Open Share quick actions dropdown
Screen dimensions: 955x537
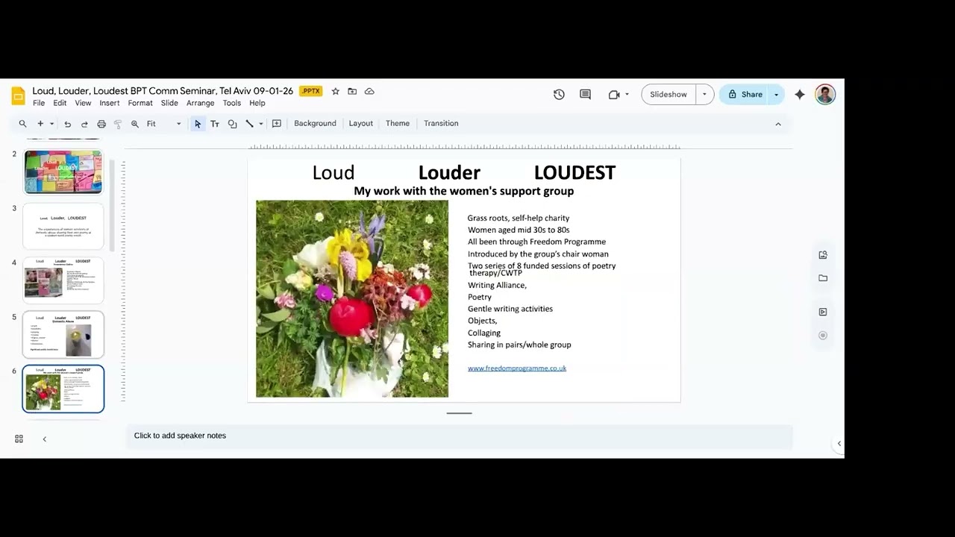coord(776,95)
